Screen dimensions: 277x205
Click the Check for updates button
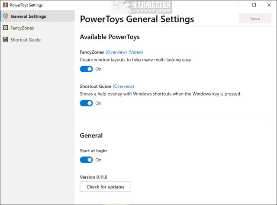[105, 187]
